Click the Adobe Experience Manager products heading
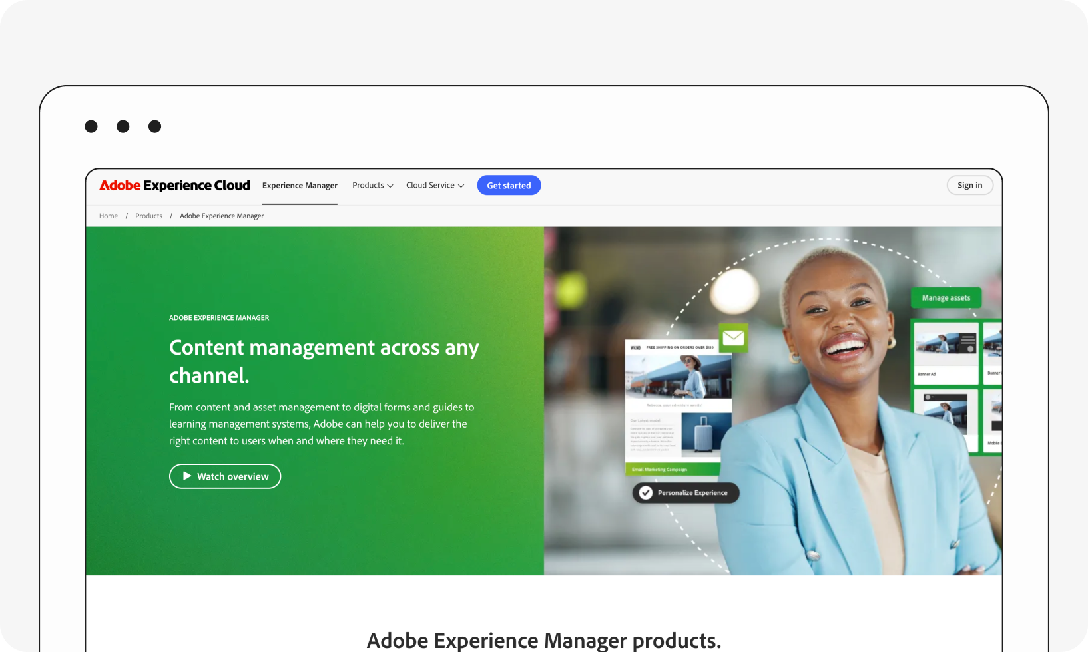Screen dimensions: 1088x652 pyautogui.click(x=544, y=640)
